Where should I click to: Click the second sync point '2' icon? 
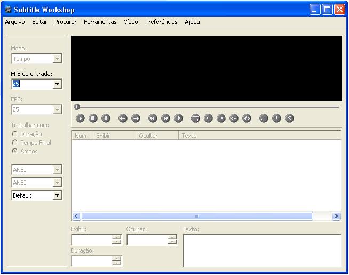click(x=276, y=118)
